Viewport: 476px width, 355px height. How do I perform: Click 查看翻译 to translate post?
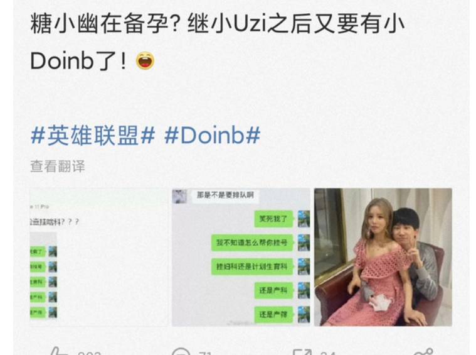point(58,167)
